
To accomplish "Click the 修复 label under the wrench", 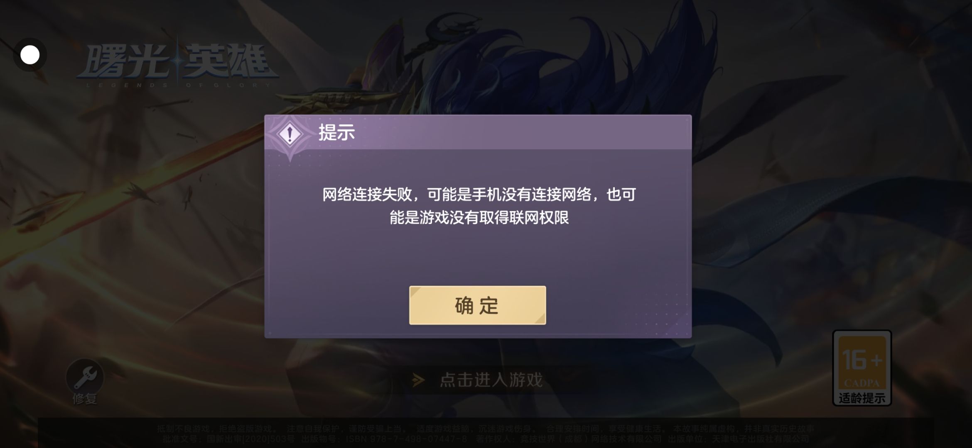I will pyautogui.click(x=85, y=399).
